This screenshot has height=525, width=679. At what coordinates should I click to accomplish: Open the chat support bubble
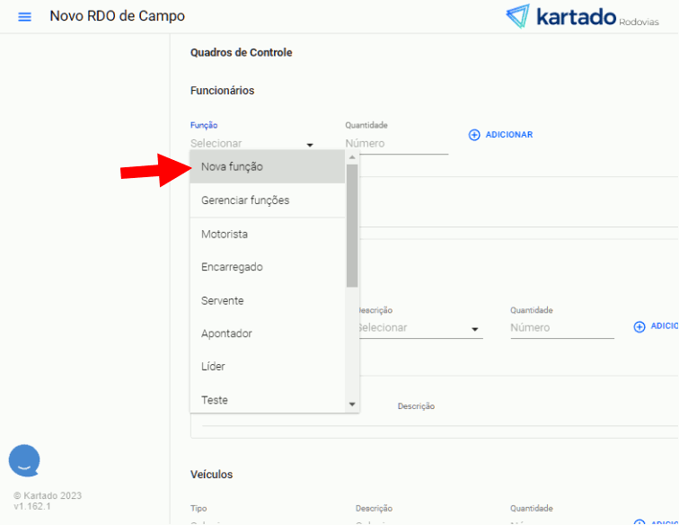coord(24,460)
